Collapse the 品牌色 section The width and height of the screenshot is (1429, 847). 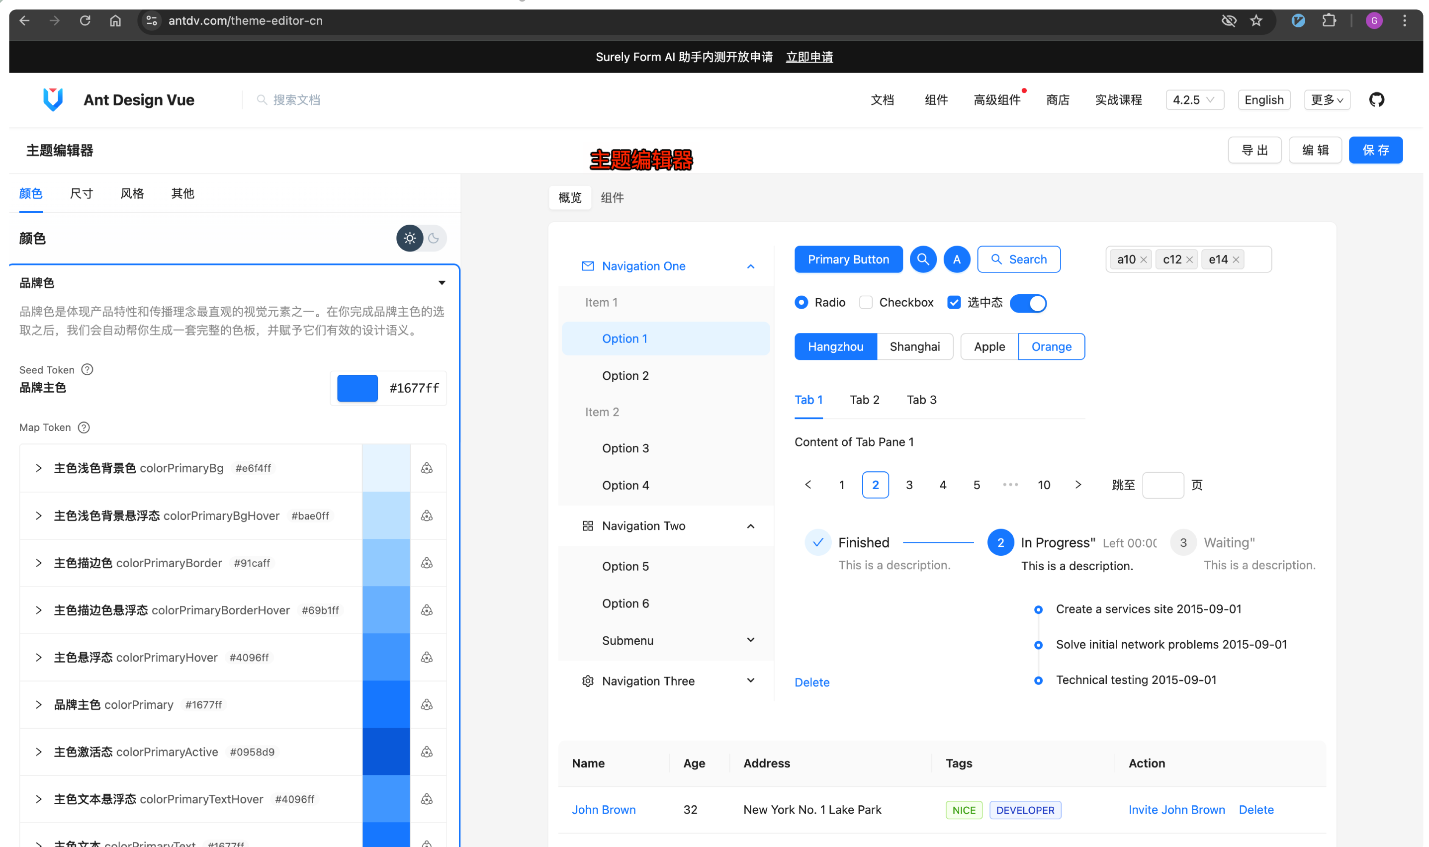[442, 283]
